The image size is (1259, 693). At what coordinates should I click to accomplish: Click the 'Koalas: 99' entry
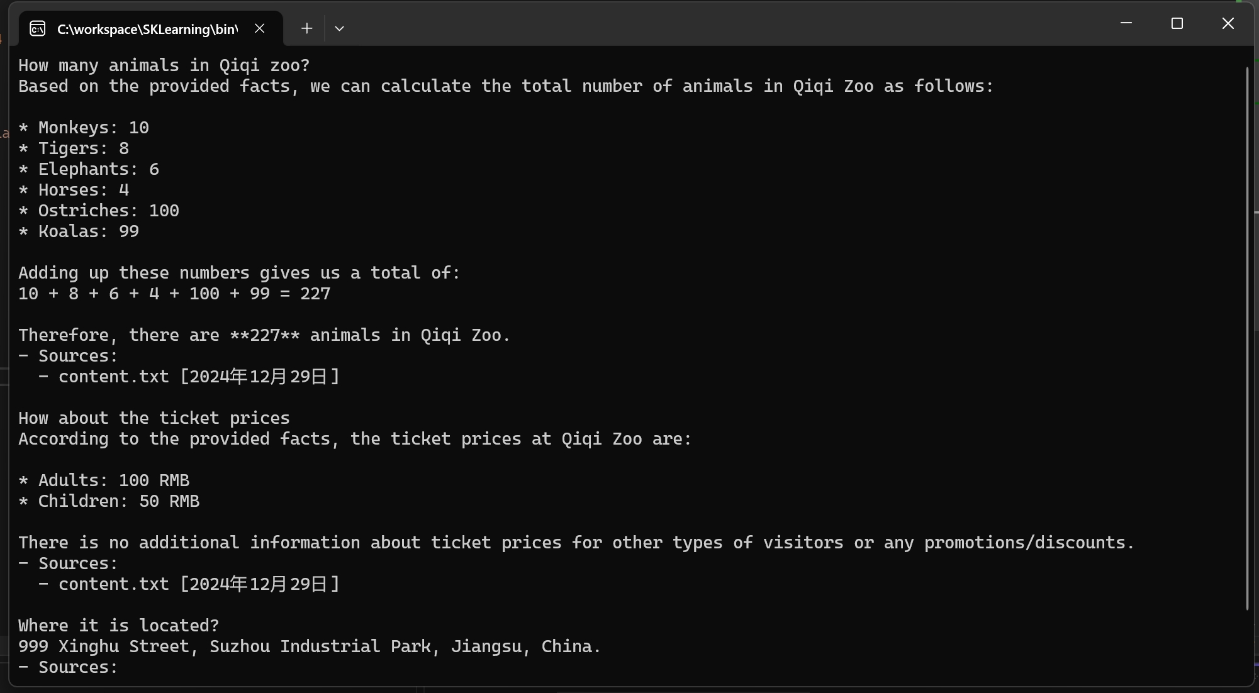tap(88, 231)
